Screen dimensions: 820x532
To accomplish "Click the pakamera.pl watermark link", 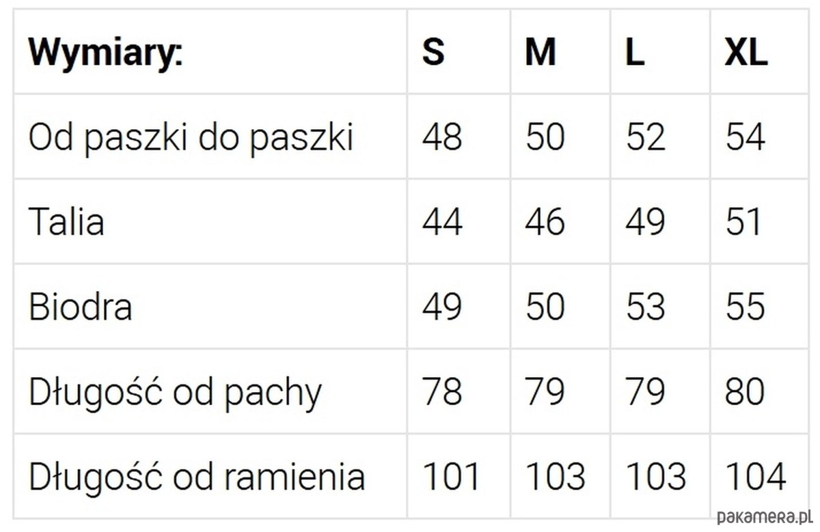I will point(765,517).
